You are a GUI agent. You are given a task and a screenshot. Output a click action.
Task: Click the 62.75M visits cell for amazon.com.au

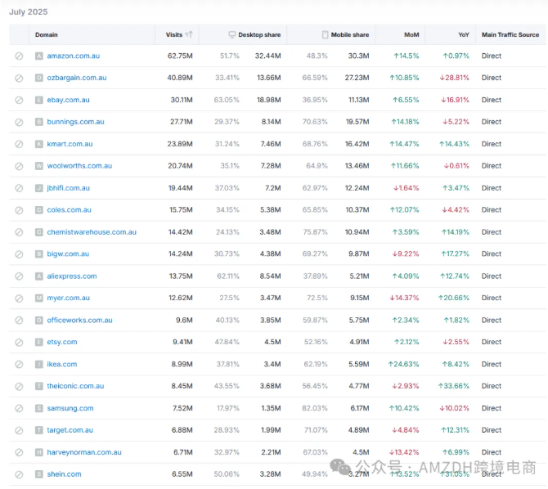179,56
